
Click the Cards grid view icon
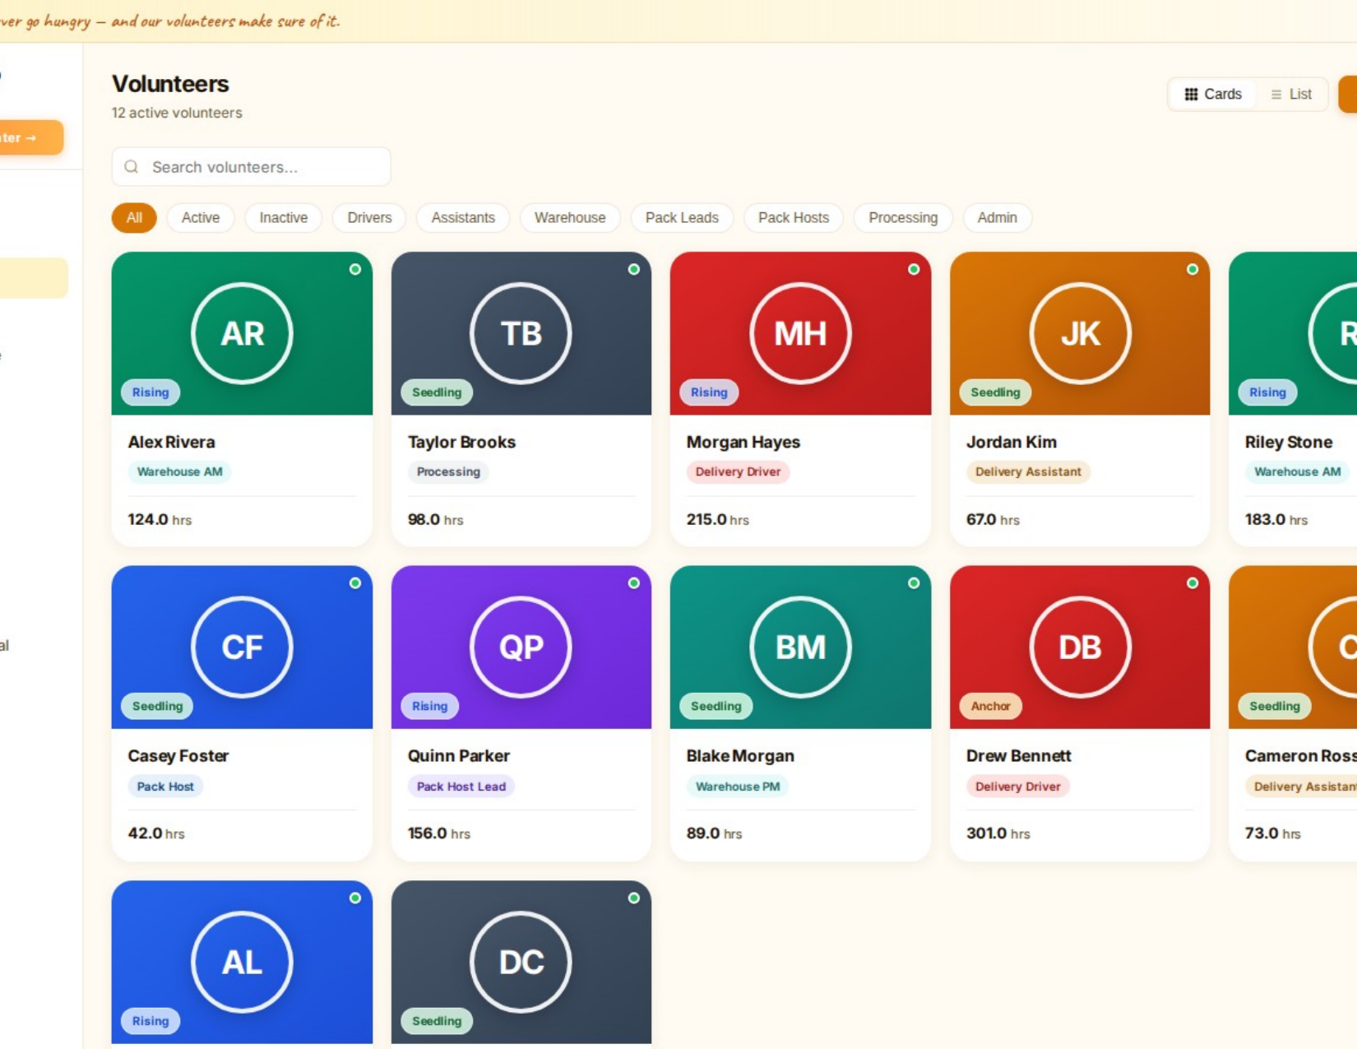coord(1191,94)
